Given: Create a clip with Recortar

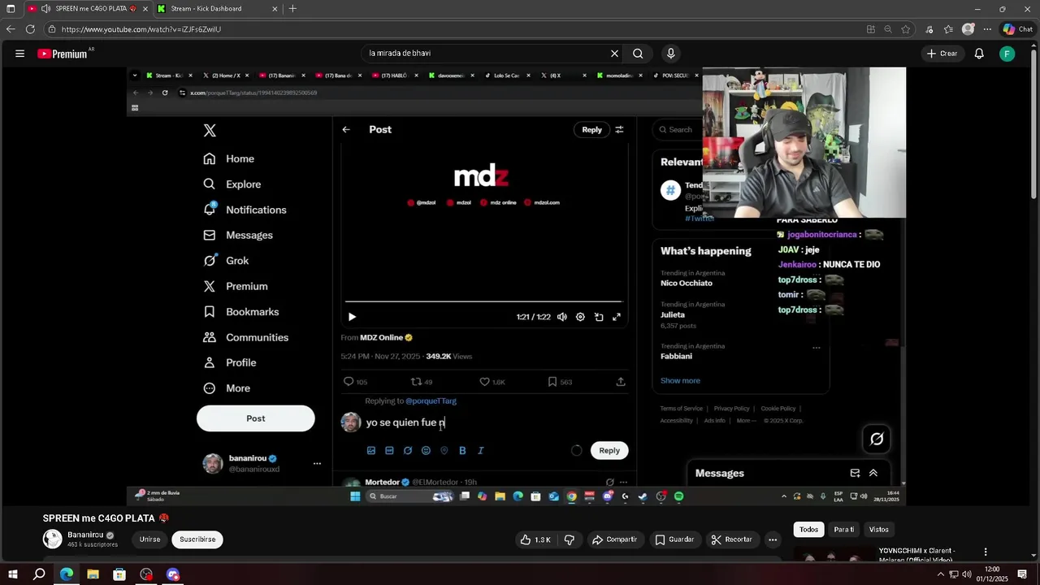Looking at the screenshot, I should pyautogui.click(x=732, y=539).
